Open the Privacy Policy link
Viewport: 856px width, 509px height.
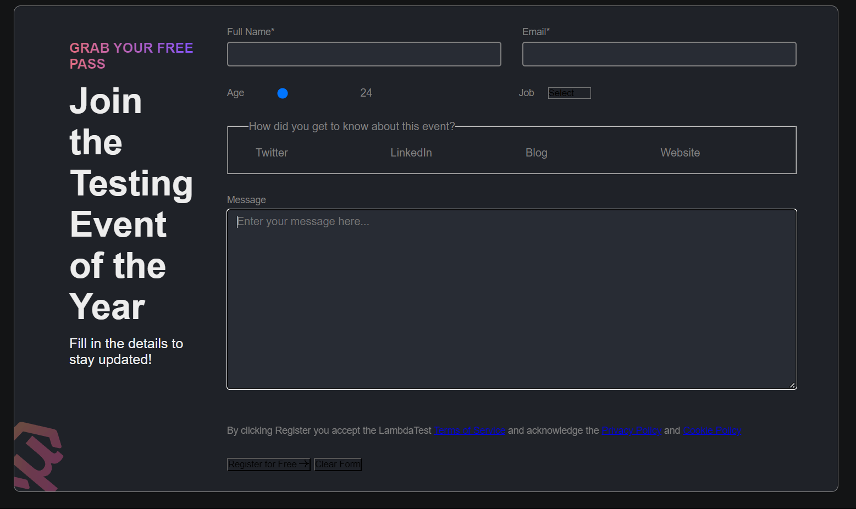(631, 430)
